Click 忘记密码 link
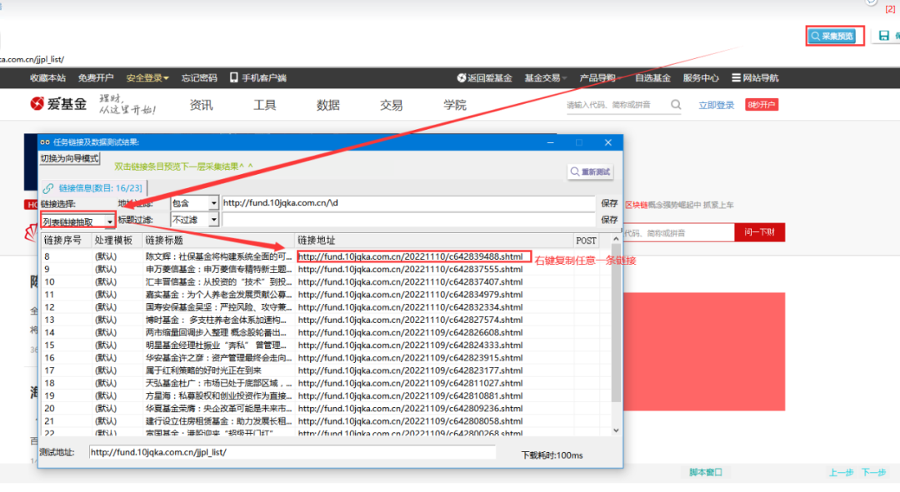900x492 pixels. point(199,77)
